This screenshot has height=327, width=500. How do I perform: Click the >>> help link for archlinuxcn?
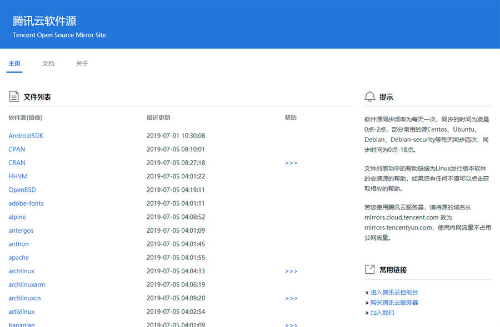point(291,298)
